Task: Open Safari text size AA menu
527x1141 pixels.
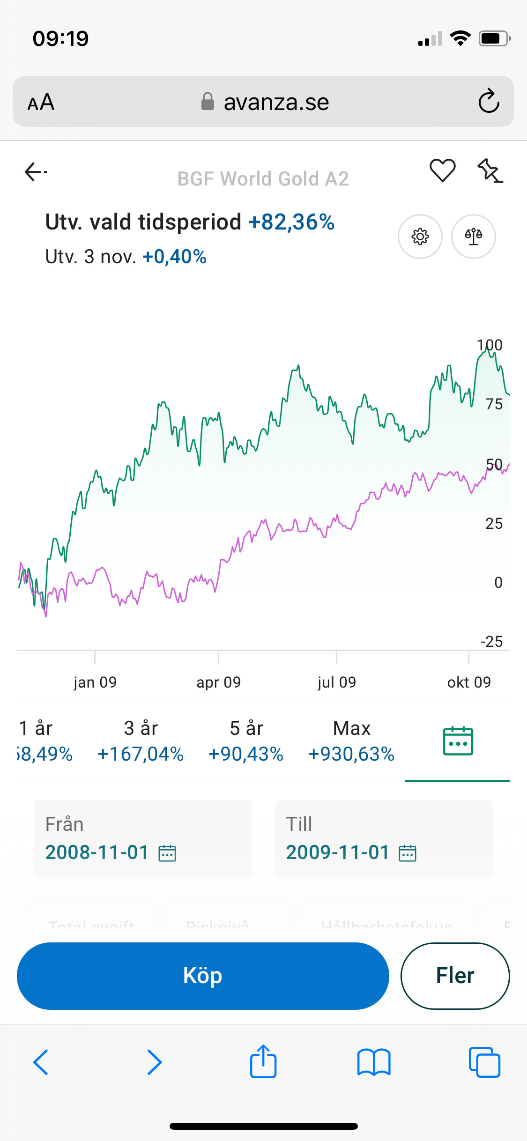Action: click(41, 102)
